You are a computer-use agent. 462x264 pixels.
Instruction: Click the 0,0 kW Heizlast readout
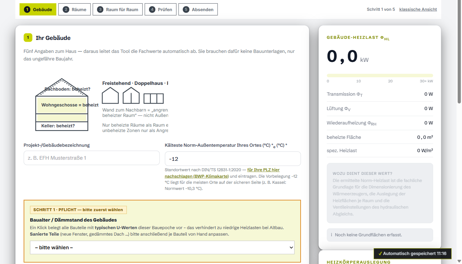[x=348, y=57]
